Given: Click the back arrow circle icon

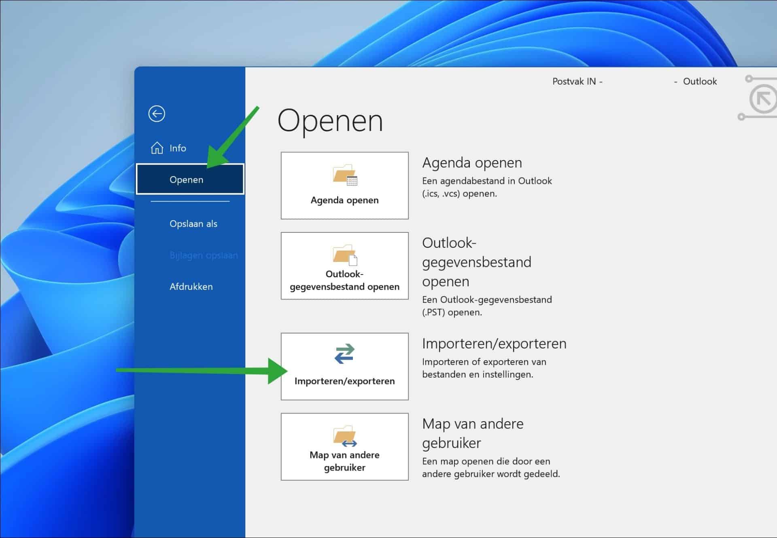Looking at the screenshot, I should 157,114.
